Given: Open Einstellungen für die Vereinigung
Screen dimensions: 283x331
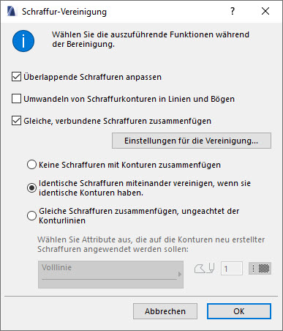Looking at the screenshot, I should [192, 141].
